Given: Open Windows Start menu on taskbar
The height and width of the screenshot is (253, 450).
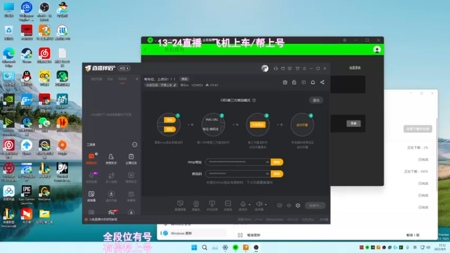Looking at the screenshot, I should click(194, 247).
